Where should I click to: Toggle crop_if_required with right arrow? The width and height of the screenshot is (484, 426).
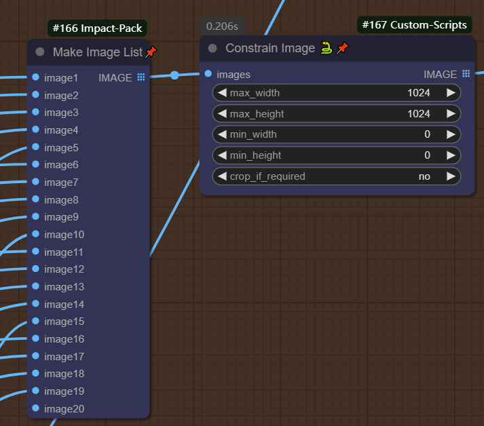pos(451,176)
